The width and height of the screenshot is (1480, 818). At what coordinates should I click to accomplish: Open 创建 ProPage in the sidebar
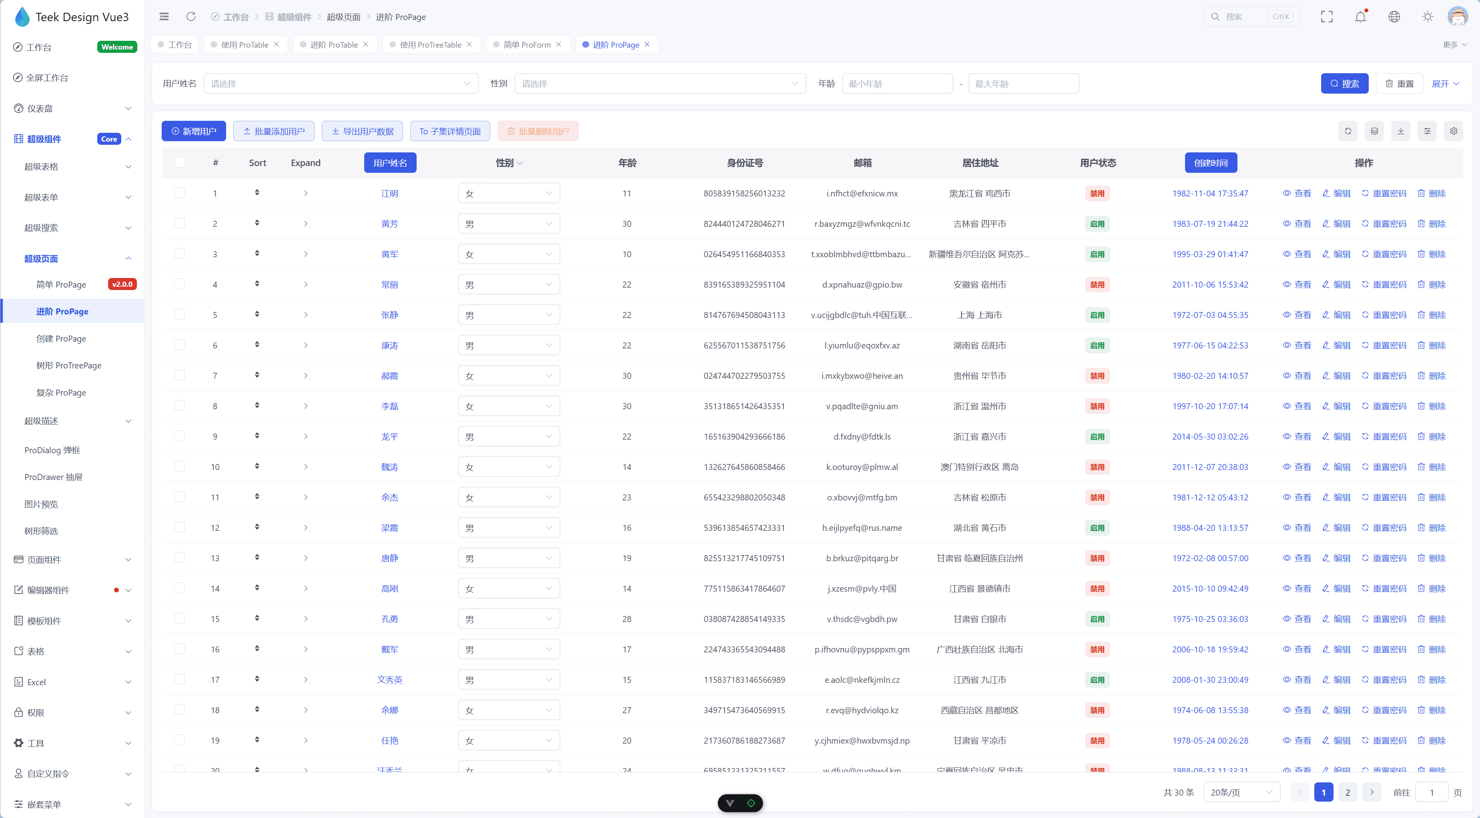(61, 339)
